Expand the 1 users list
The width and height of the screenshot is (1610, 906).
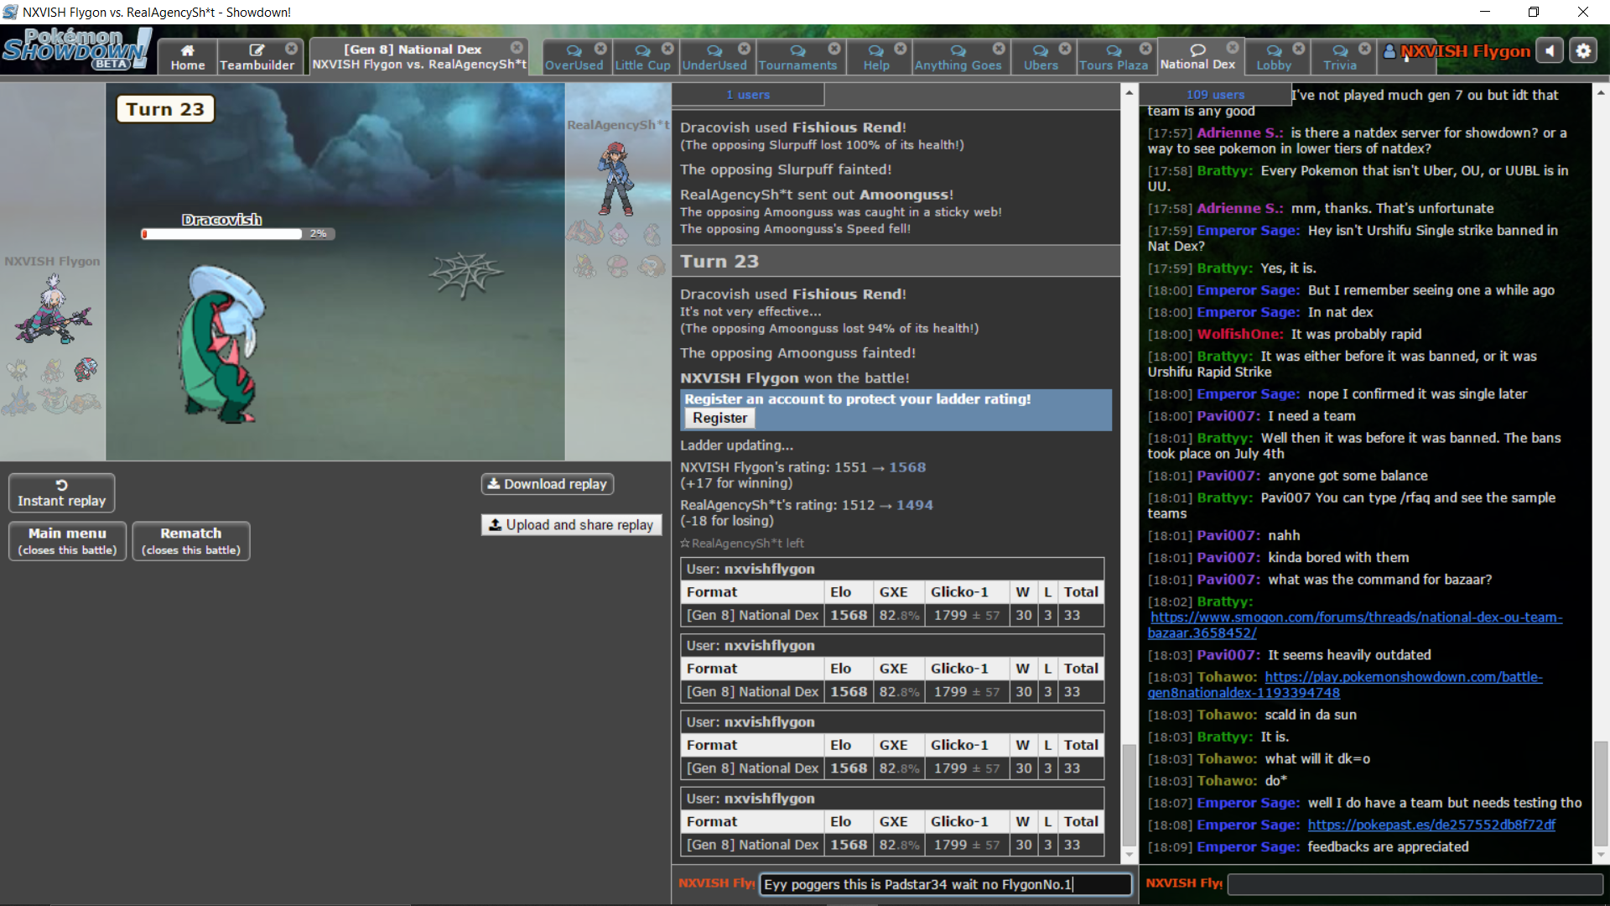tap(747, 94)
